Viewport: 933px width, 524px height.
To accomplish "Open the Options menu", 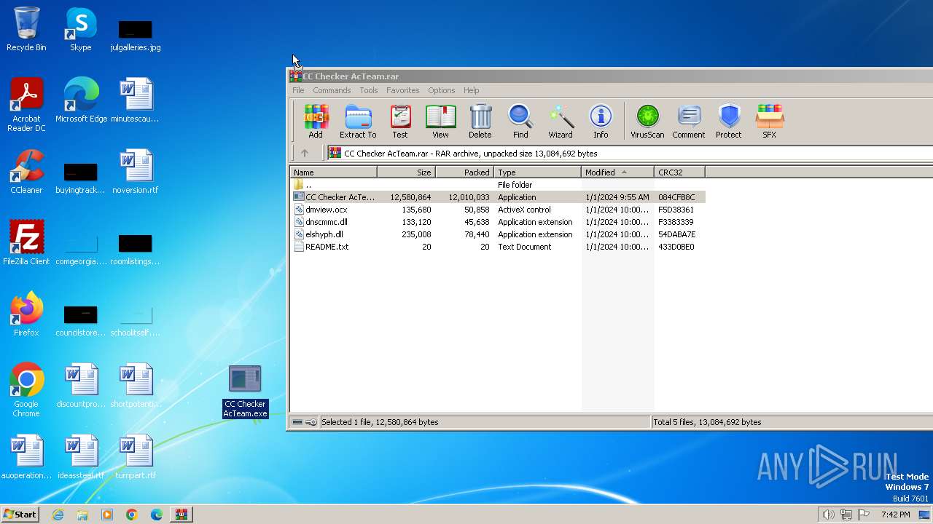I will (x=441, y=90).
